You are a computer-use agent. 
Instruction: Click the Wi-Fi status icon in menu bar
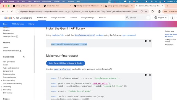point(152,2)
